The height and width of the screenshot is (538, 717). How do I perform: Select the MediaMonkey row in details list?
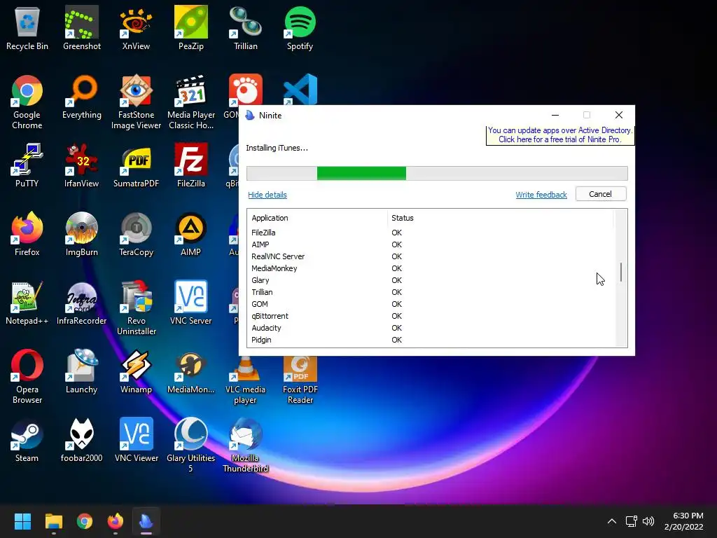431,268
